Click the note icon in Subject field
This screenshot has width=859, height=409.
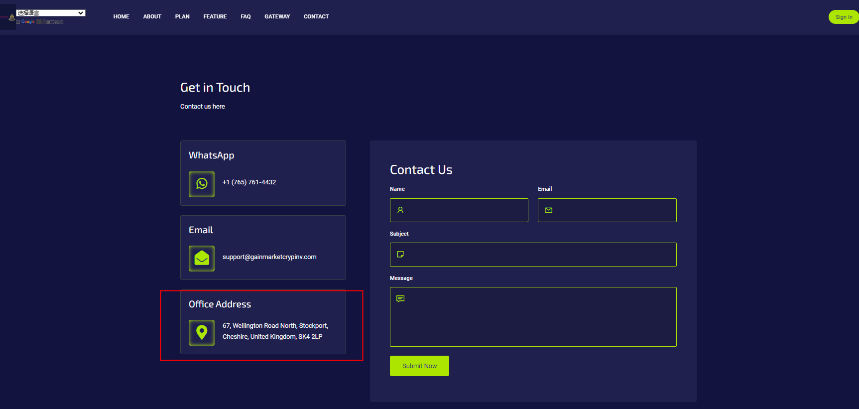pyautogui.click(x=400, y=255)
